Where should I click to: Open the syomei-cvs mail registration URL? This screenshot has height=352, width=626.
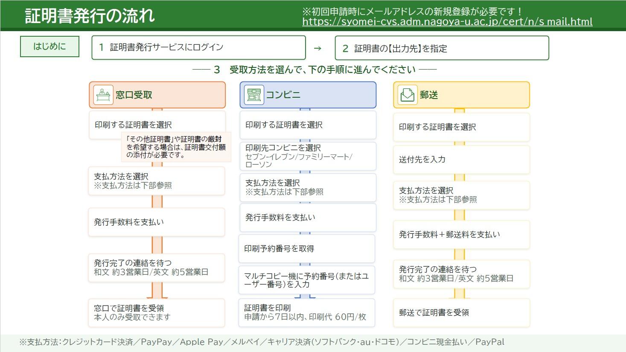[447, 22]
